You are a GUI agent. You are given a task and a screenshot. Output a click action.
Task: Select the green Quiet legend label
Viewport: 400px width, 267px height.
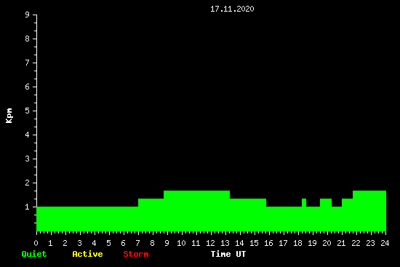coord(34,254)
